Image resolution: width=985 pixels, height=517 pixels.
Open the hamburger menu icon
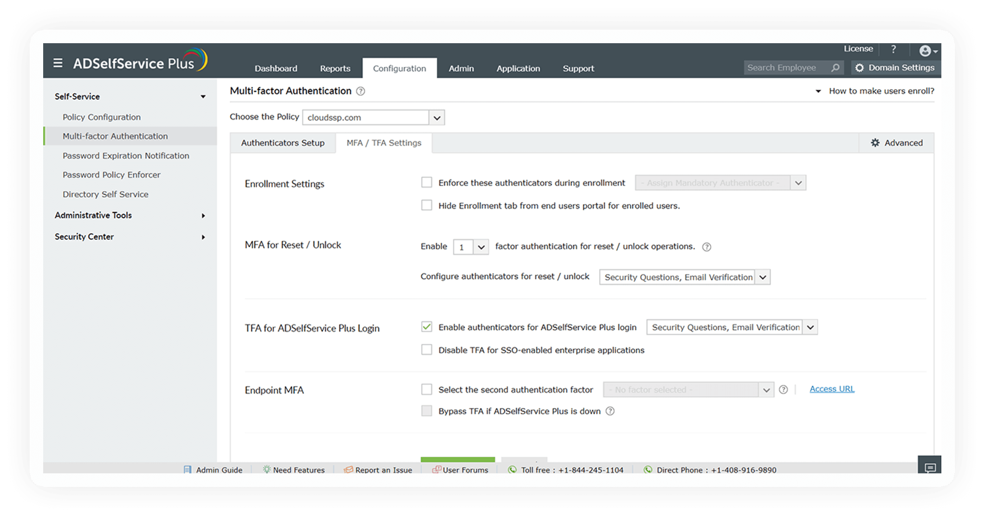58,63
